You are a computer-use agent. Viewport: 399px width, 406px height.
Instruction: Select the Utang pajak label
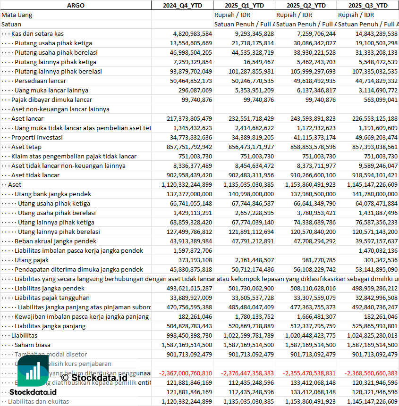[31, 260]
